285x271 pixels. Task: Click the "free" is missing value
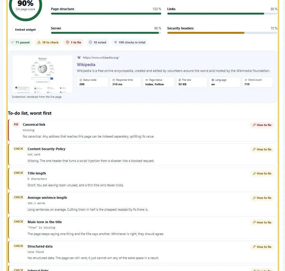41,228
